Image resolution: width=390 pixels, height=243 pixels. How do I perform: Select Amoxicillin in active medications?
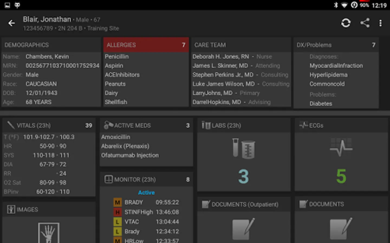(116, 137)
